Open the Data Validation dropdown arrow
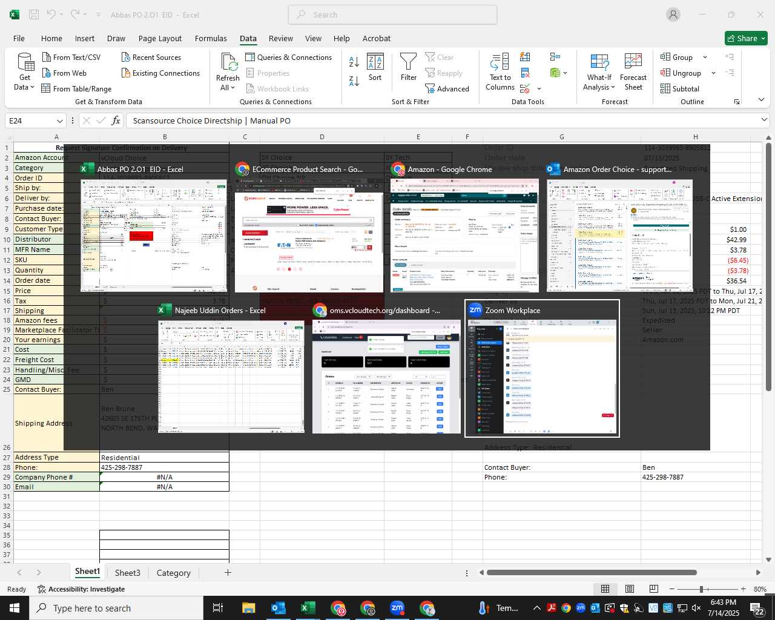 pos(539,88)
